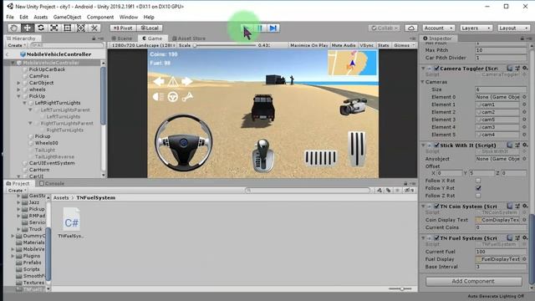Click the Game view Scale slider
The width and height of the screenshot is (535, 301).
point(225,45)
